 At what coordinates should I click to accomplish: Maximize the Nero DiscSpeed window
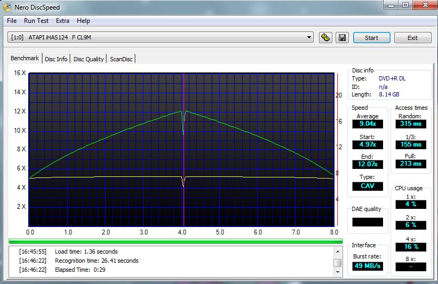[405, 6]
